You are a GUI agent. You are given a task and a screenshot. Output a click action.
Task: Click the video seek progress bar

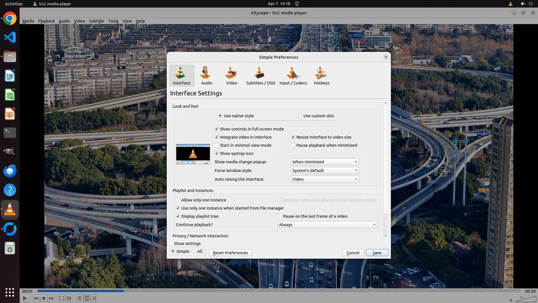pyautogui.click(x=279, y=291)
